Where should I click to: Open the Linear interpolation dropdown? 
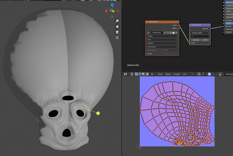coord(162,36)
